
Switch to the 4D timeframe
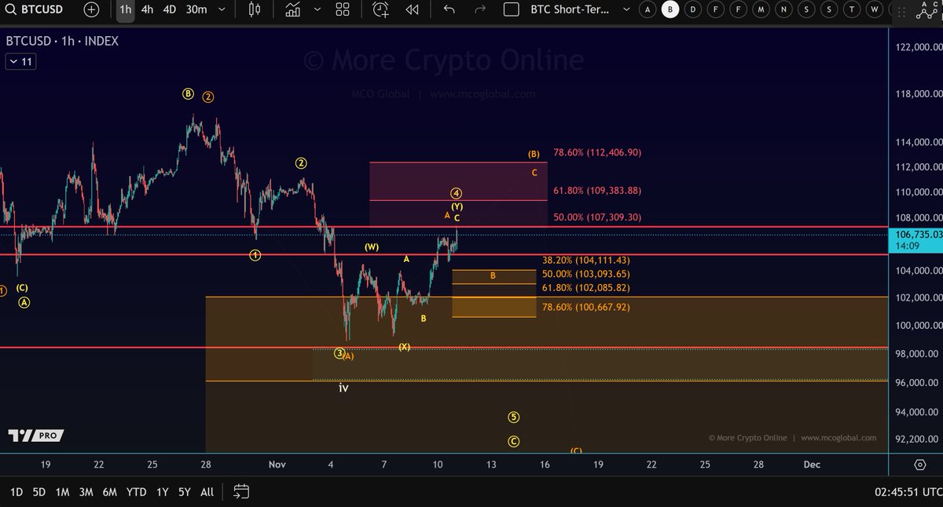click(x=169, y=9)
